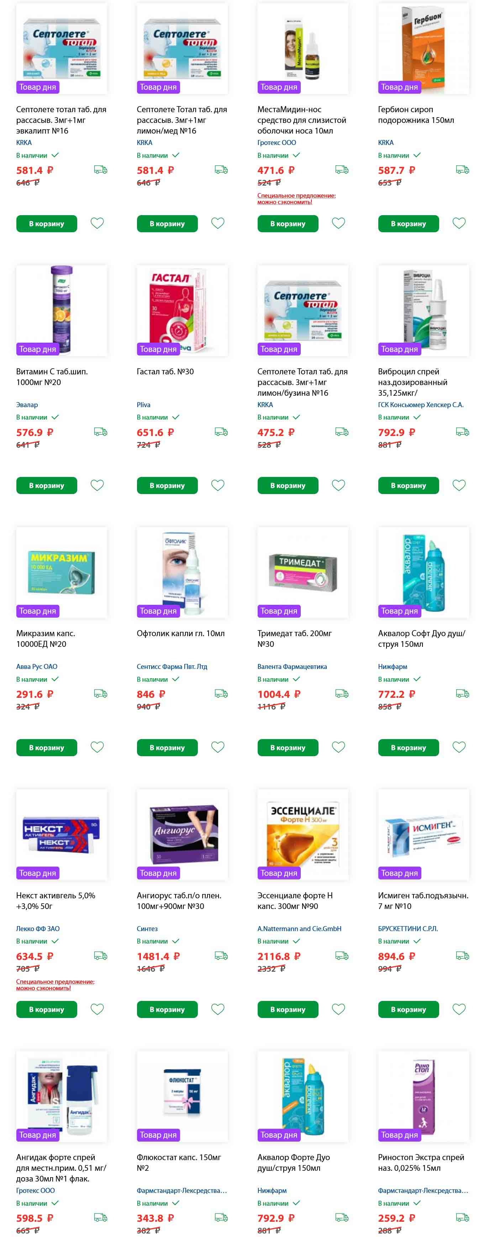Click heart icon for Микразим капс. 10000ЕД
This screenshot has width=484, height=1257.
click(x=97, y=747)
